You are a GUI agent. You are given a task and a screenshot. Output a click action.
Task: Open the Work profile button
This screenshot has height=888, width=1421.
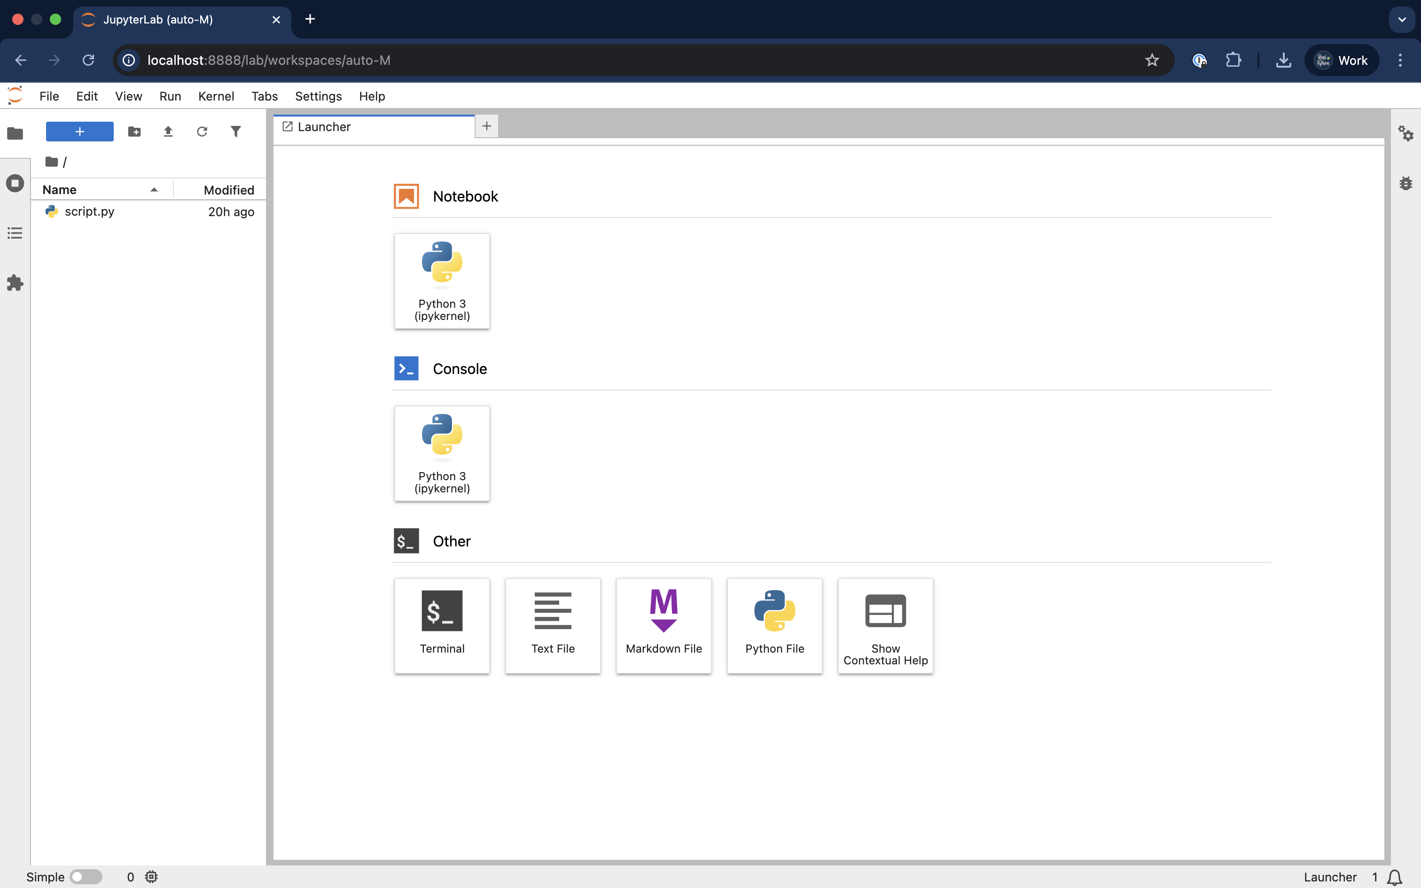1342,61
